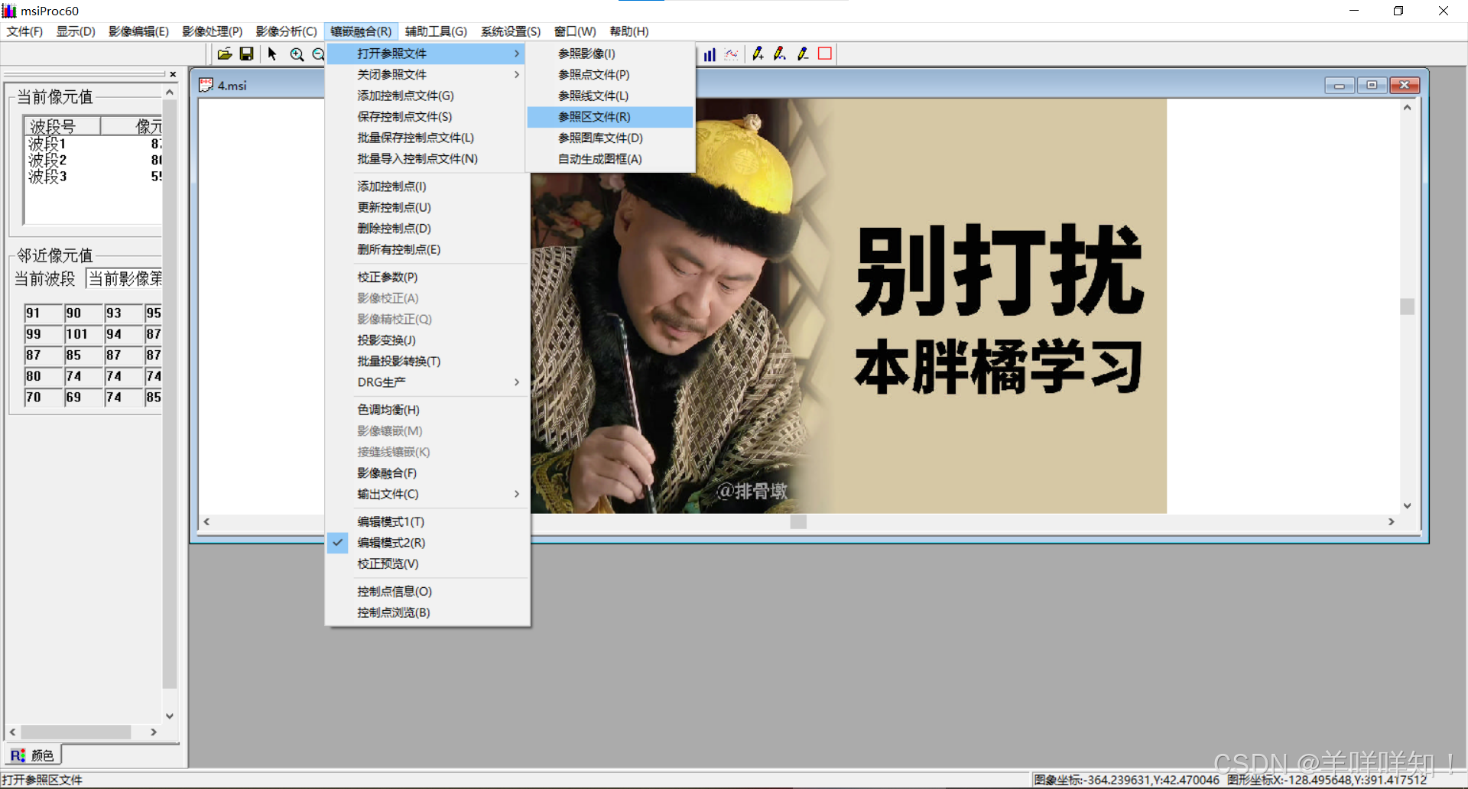This screenshot has width=1468, height=789.
Task: Click the msiProc60 application icon
Action: point(9,11)
